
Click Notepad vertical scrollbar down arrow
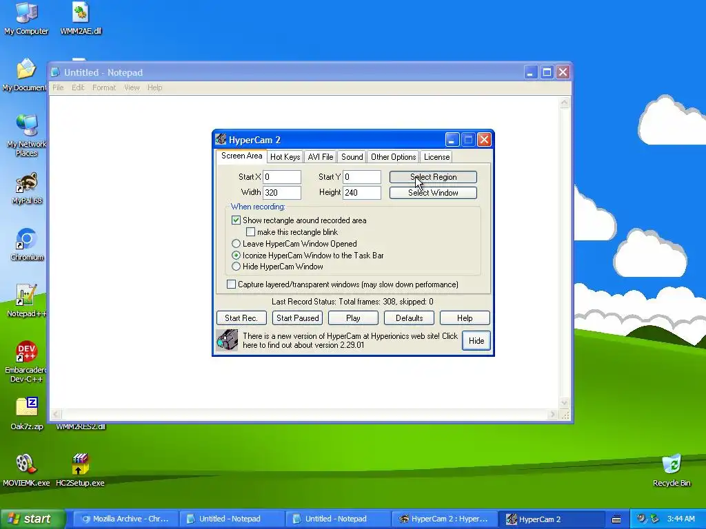pyautogui.click(x=564, y=402)
